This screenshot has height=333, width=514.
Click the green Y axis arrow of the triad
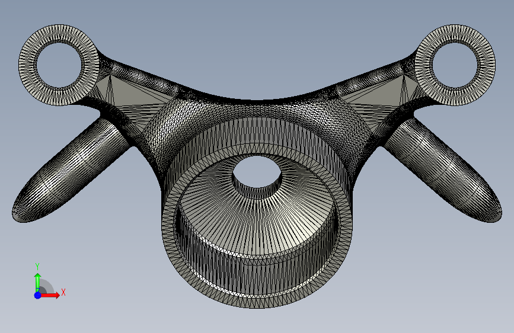click(38, 282)
